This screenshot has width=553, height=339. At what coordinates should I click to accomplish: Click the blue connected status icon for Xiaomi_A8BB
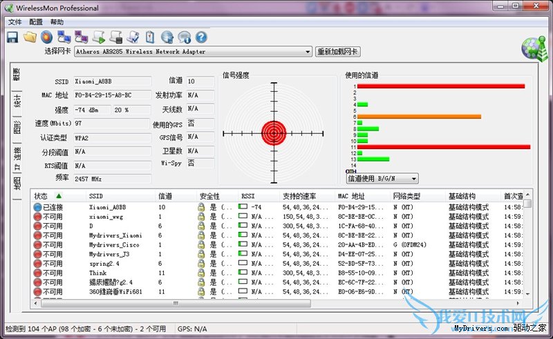[37, 207]
